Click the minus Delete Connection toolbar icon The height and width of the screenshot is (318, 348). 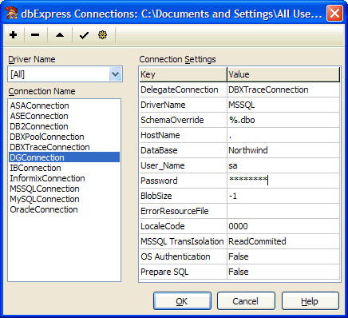click(x=35, y=35)
